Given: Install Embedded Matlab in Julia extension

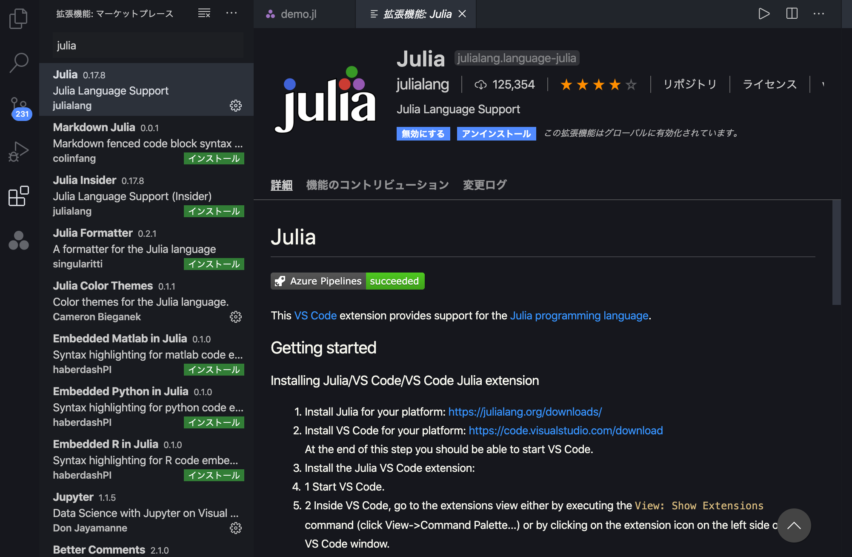Looking at the screenshot, I should click(214, 370).
